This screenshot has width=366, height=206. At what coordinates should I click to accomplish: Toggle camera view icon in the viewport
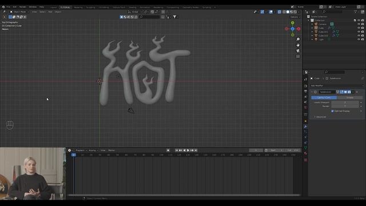pyautogui.click(x=298, y=51)
